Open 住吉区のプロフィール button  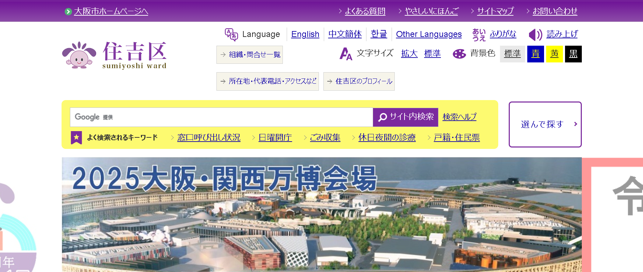pyautogui.click(x=359, y=81)
